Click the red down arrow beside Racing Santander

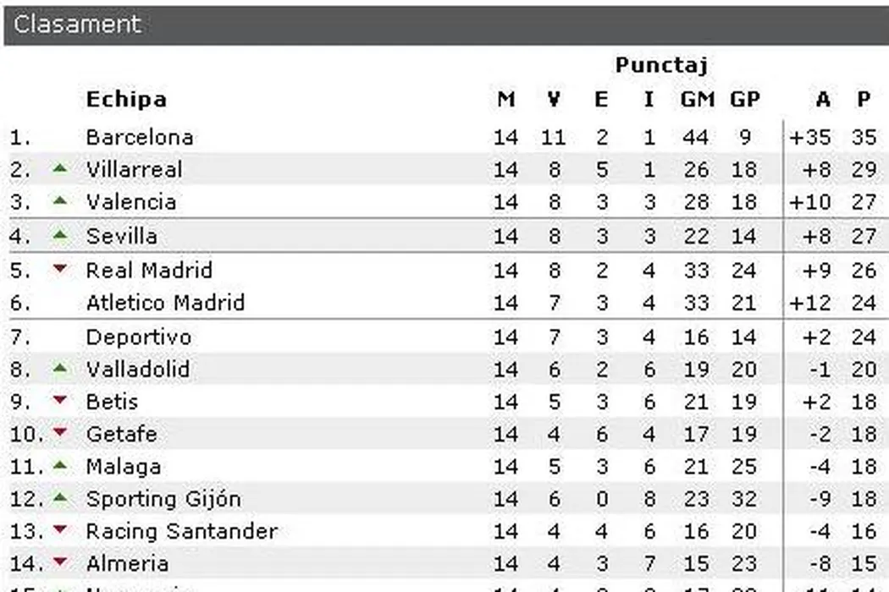(59, 531)
